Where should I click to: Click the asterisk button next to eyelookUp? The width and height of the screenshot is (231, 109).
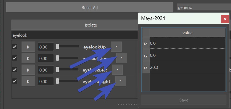(x=116, y=47)
